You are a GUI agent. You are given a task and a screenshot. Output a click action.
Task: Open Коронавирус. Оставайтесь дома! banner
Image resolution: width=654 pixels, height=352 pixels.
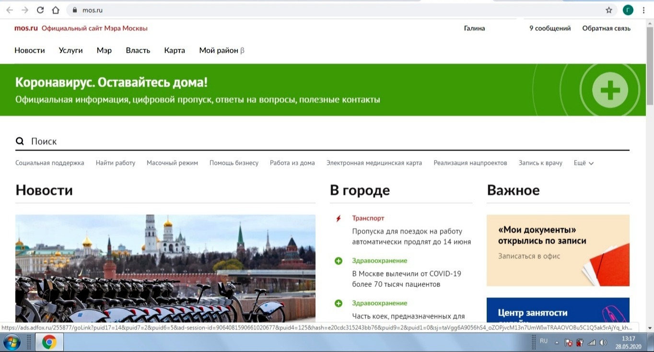(323, 90)
